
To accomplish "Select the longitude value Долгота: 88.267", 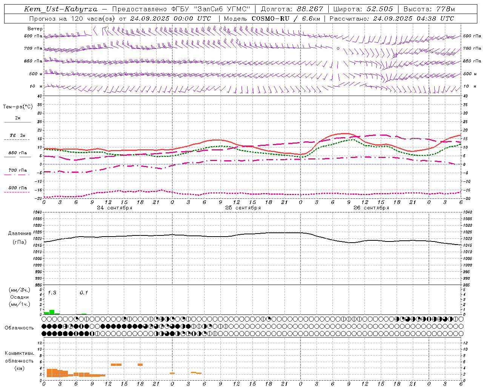I will 292,9.
